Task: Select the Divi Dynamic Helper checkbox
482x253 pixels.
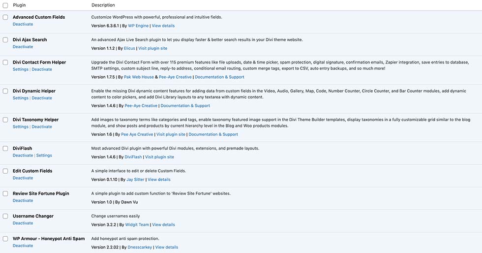Action: coord(5,91)
